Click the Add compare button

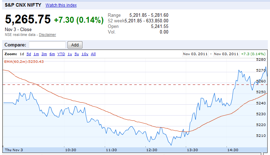pos(75,45)
